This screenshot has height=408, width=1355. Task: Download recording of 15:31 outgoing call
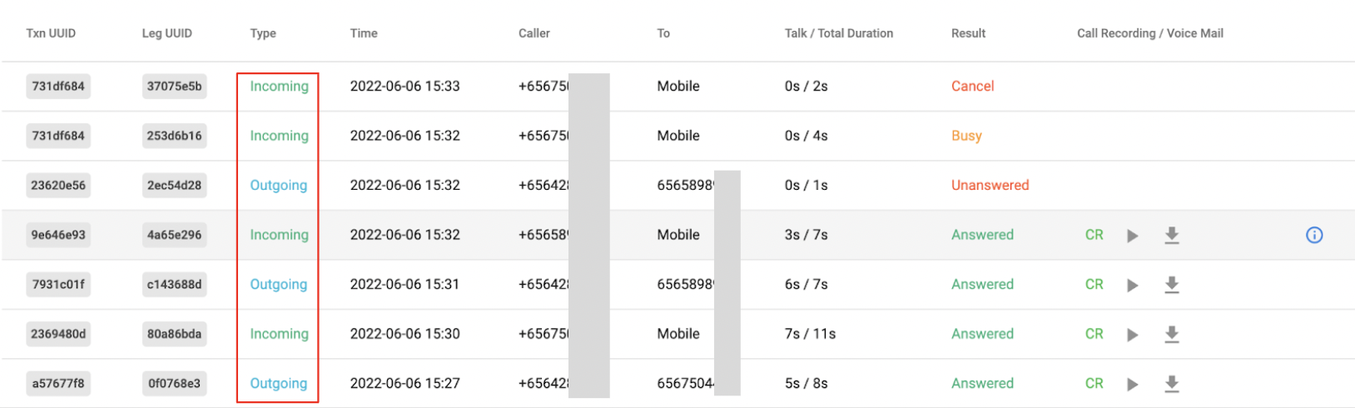pyautogui.click(x=1172, y=285)
